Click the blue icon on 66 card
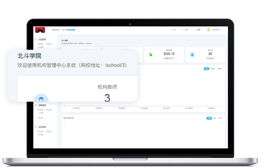Image resolution: width=263 pixels, height=167 pixels. click(192, 55)
